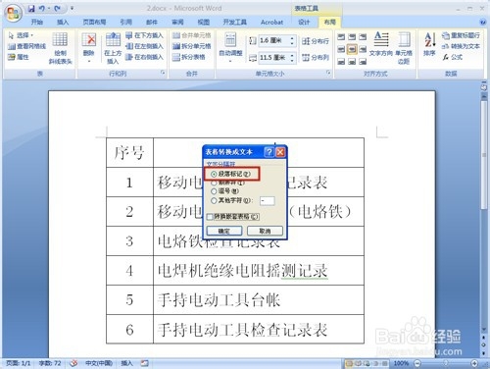Click 转换为文本 (Convert to Text)

(x=461, y=46)
